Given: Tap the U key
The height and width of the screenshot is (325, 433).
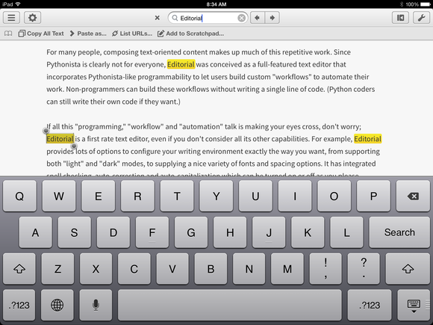Looking at the screenshot, I should click(x=255, y=196).
